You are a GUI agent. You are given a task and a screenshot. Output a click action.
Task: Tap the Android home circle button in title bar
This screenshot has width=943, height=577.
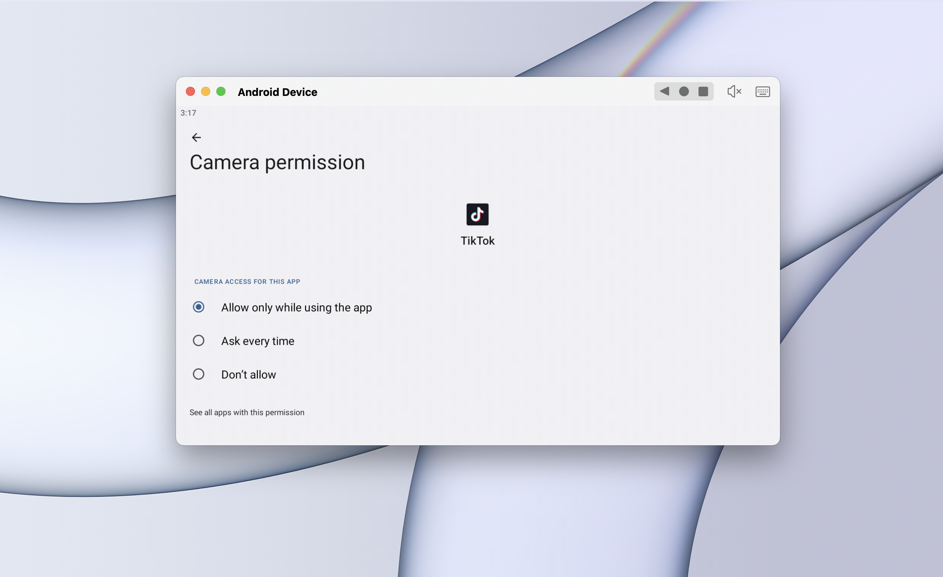(684, 91)
